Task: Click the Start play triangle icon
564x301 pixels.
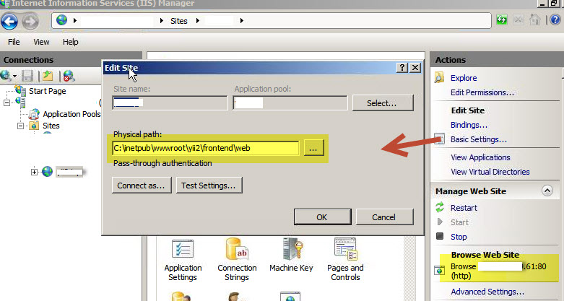Action: [440, 222]
